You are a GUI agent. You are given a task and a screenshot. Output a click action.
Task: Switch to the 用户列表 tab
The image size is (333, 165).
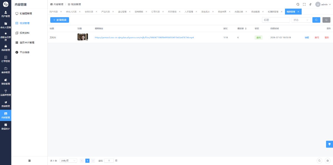[x=54, y=12]
